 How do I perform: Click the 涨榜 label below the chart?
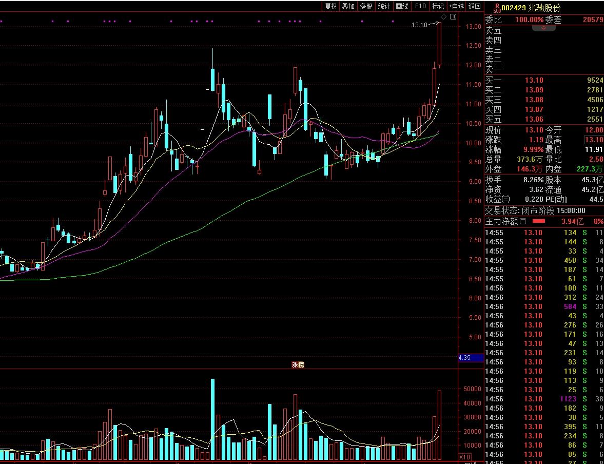pyautogui.click(x=298, y=365)
